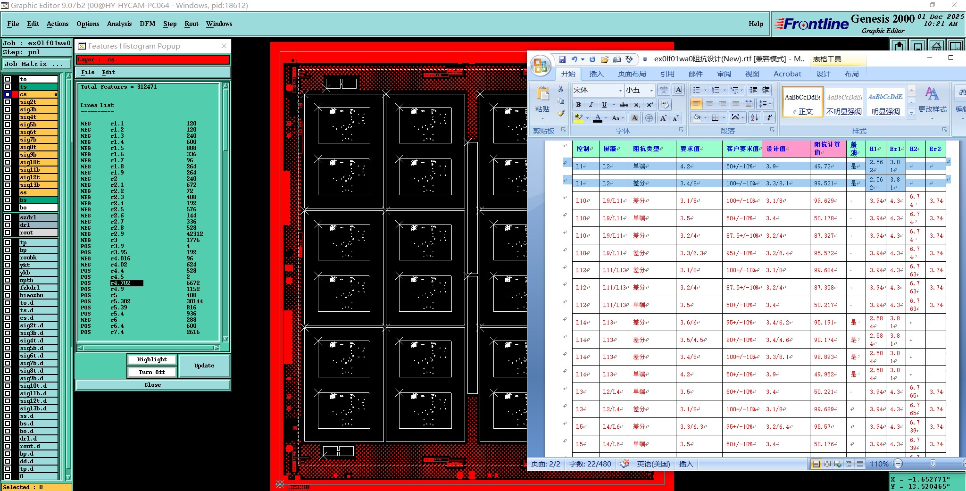Decrease paragraph indent in Word

[753, 90]
